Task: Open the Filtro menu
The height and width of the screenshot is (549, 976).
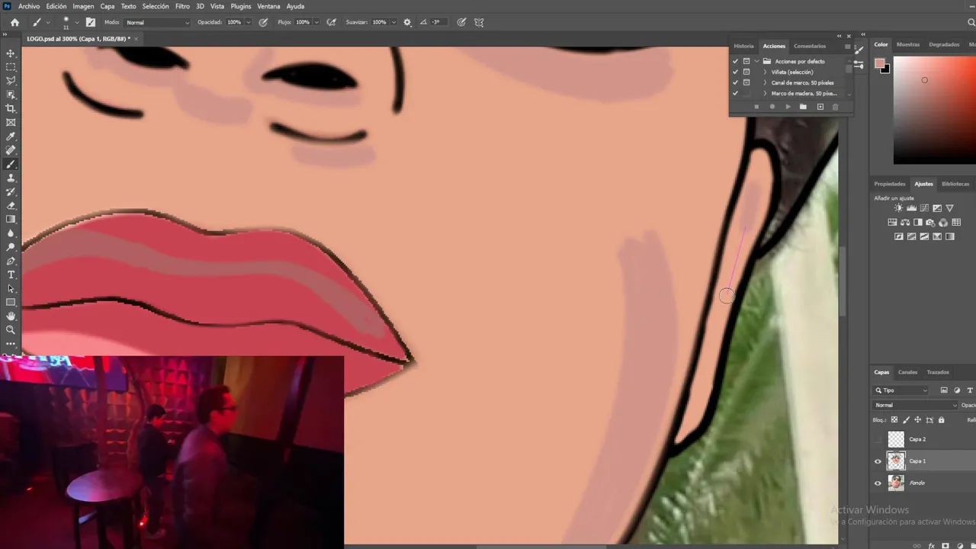Action: pos(182,6)
